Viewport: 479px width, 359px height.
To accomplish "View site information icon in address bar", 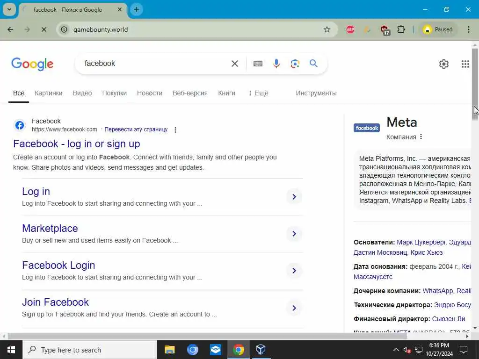I will [x=64, y=29].
